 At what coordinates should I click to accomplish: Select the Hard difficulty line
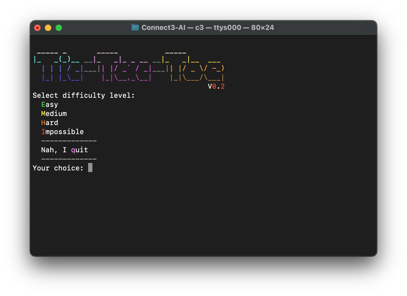click(50, 123)
